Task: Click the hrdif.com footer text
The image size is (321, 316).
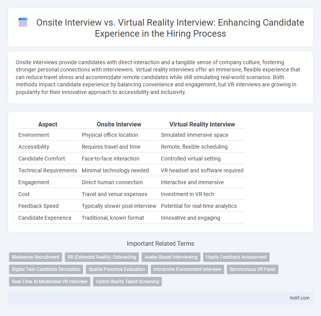Action: (300, 298)
